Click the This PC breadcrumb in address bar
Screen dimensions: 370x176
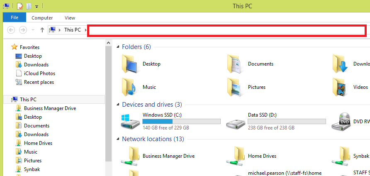(73, 30)
